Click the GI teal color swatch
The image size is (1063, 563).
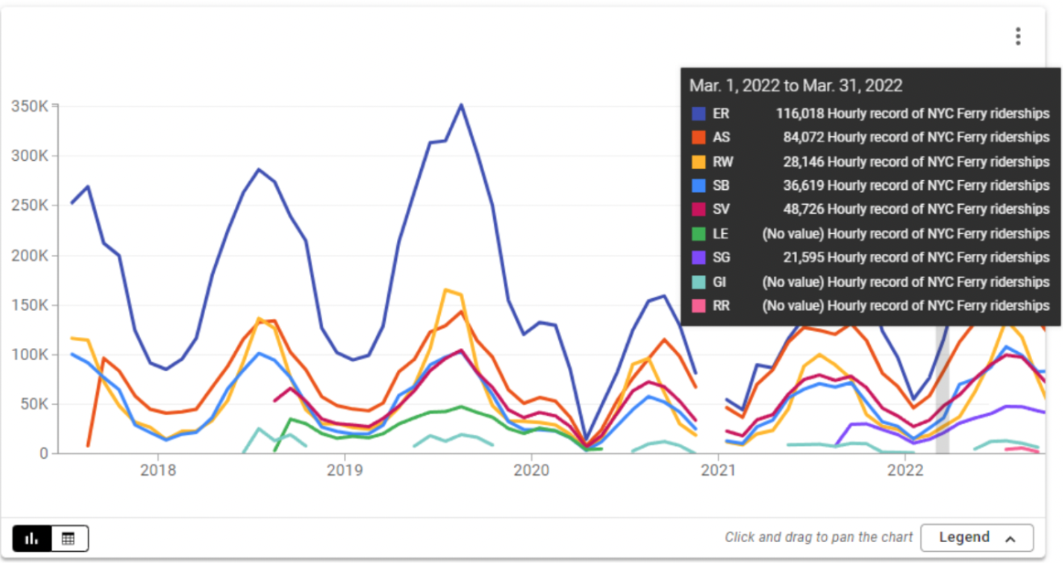pos(700,281)
